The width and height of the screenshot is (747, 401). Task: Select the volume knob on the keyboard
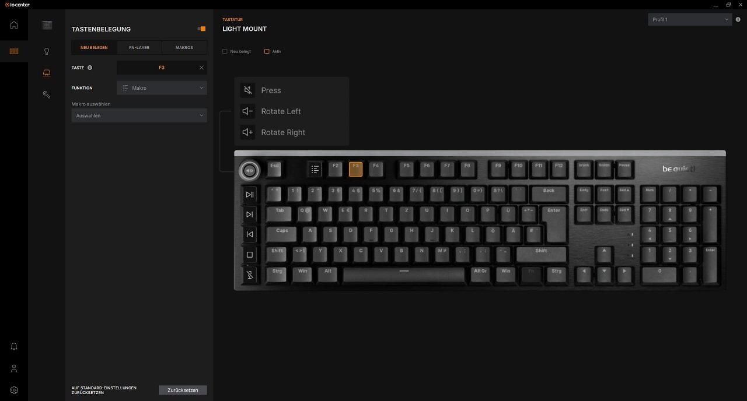[250, 171]
